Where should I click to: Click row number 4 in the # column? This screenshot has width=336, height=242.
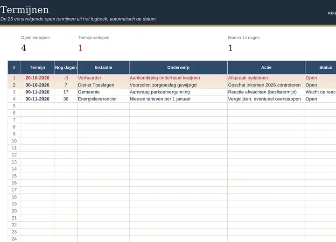14,99
